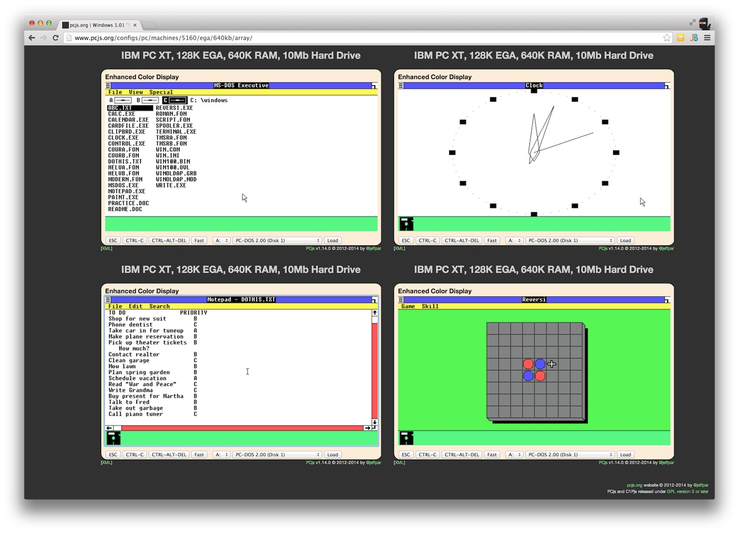The width and height of the screenshot is (739, 533).
Task: Reload the page with browser refresh icon
Action: pos(55,38)
